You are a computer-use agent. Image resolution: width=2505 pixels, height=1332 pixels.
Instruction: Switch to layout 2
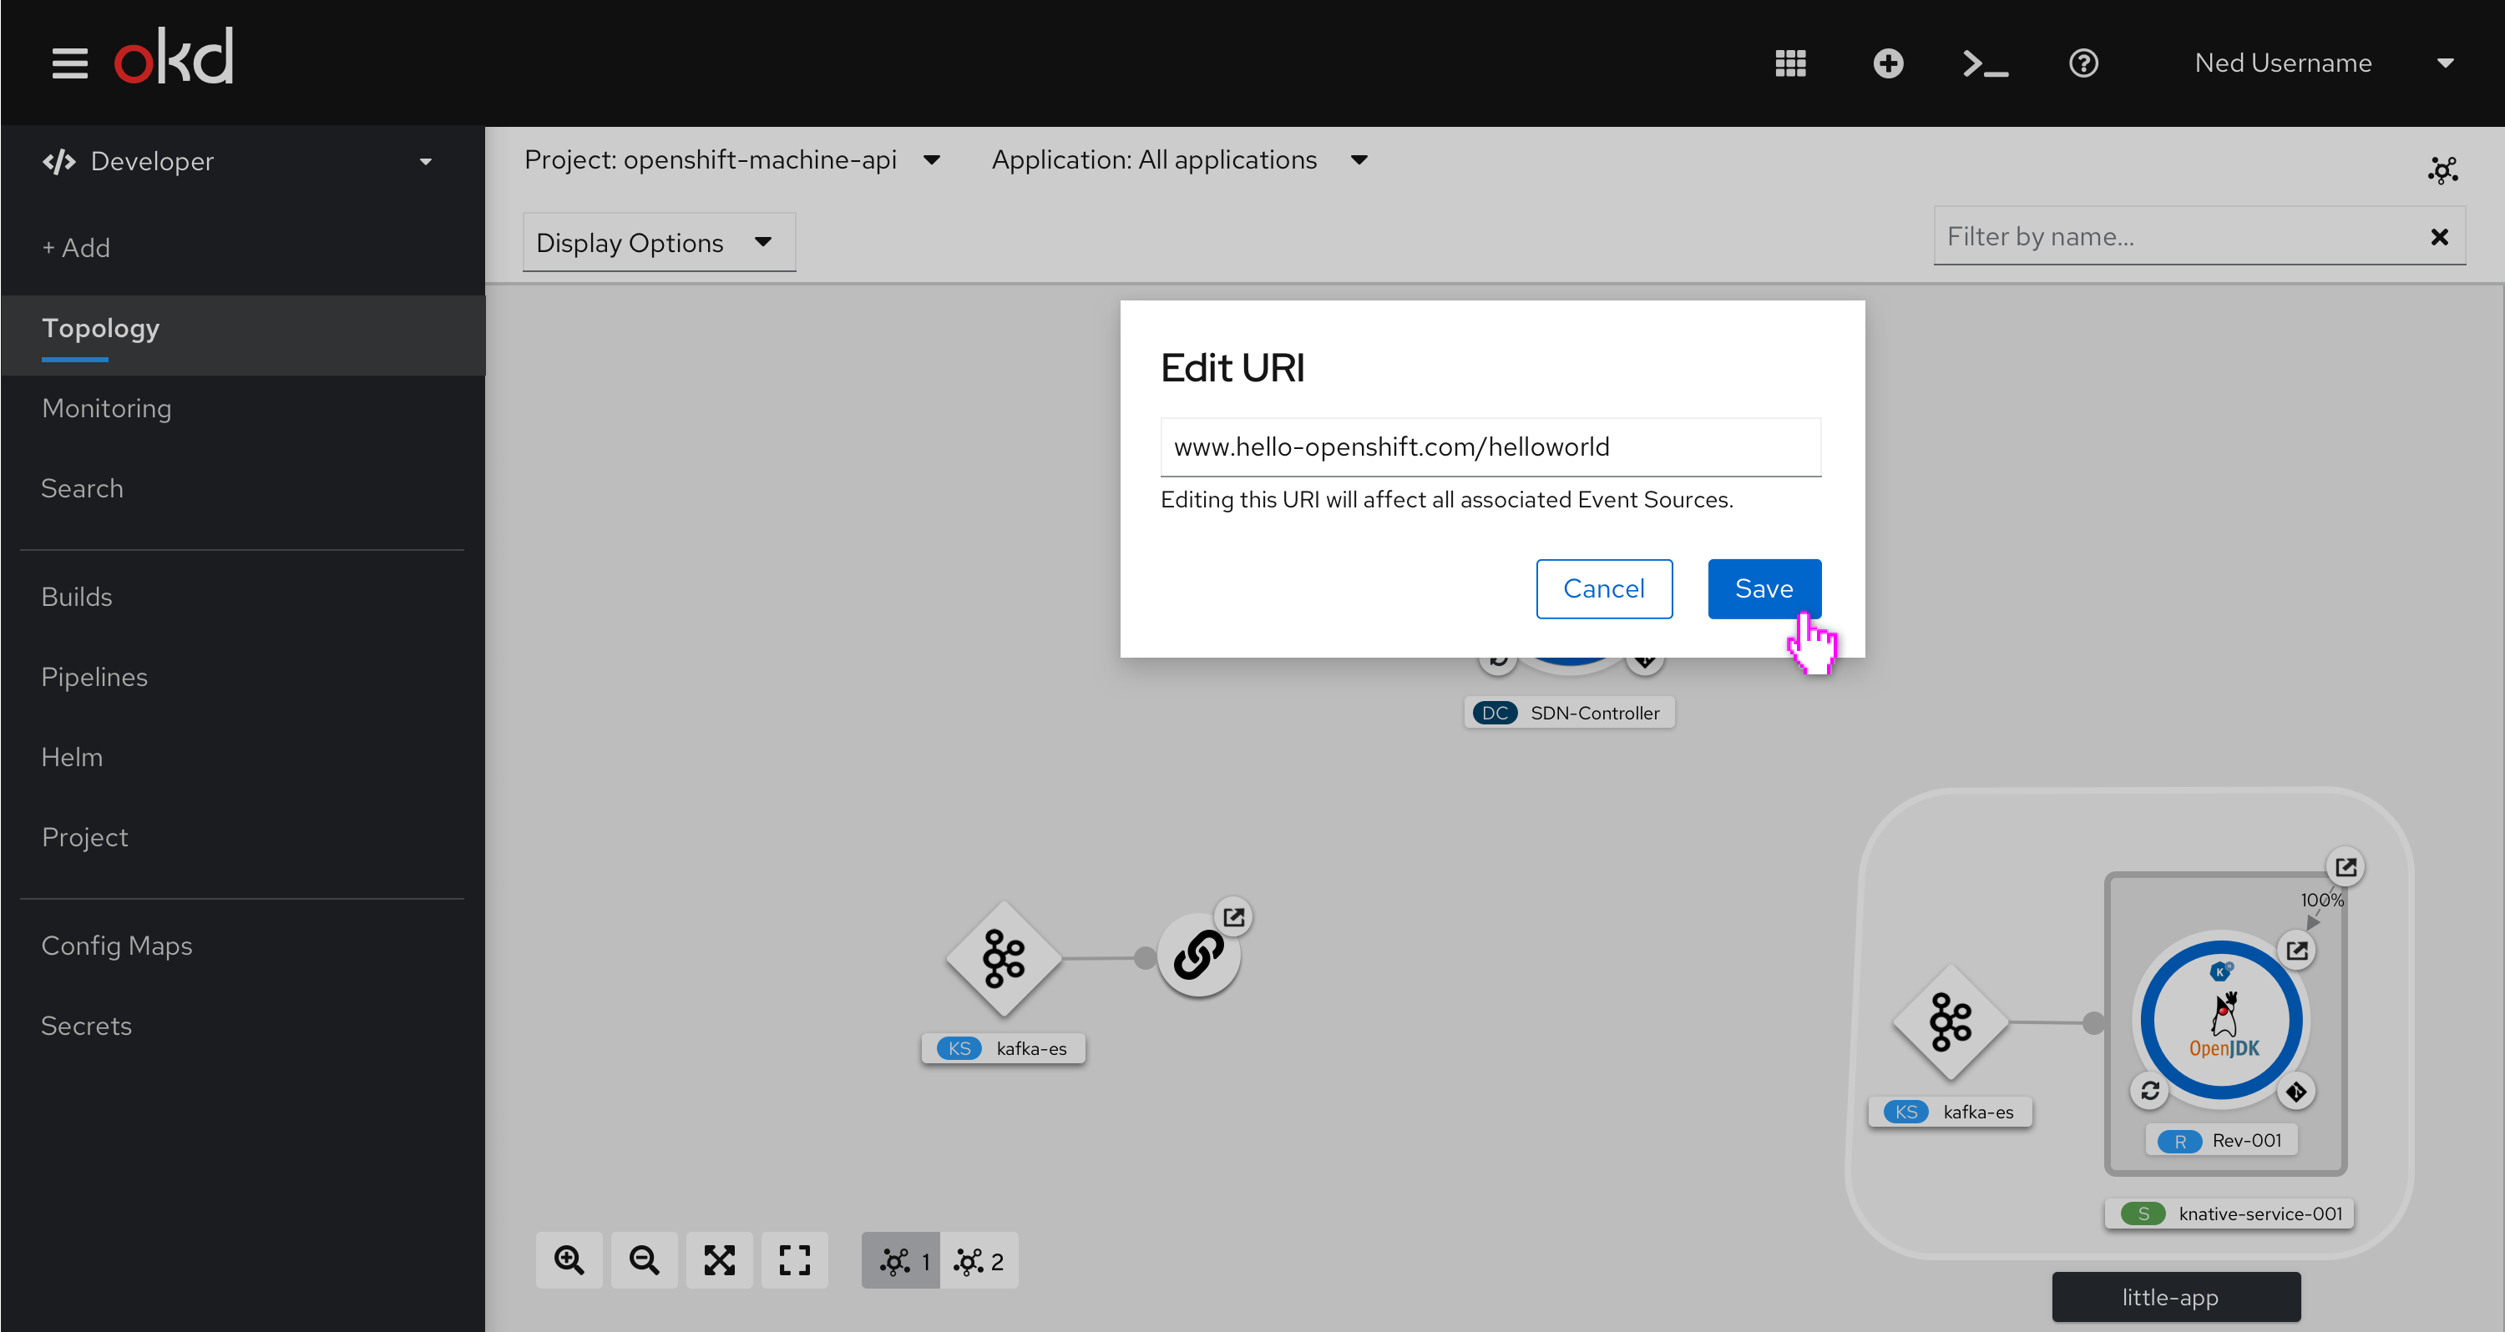click(x=979, y=1261)
